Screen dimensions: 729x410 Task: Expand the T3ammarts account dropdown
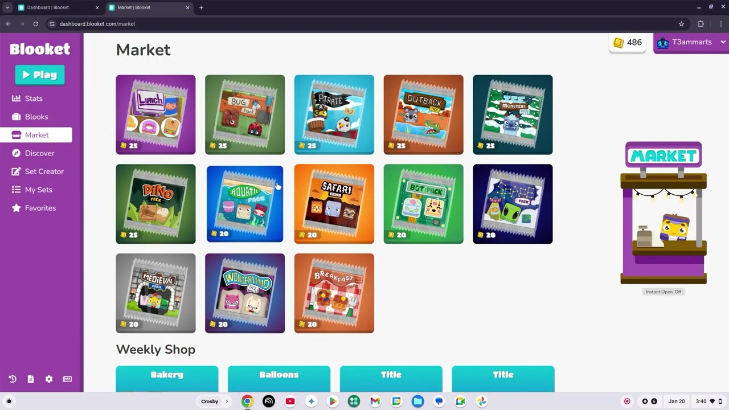point(723,42)
